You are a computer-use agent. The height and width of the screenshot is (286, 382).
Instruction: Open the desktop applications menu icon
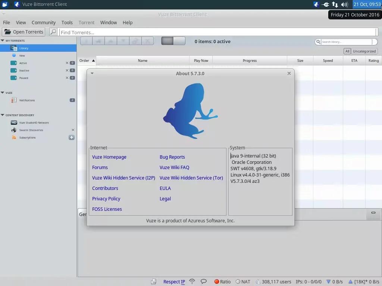coord(4,4)
